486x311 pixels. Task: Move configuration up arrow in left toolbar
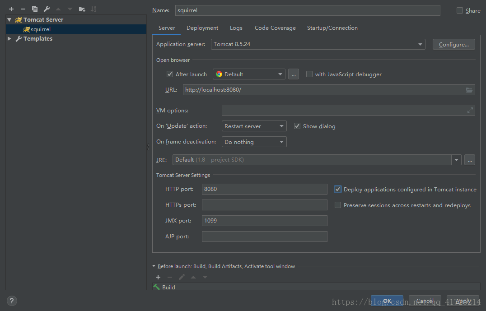click(58, 9)
